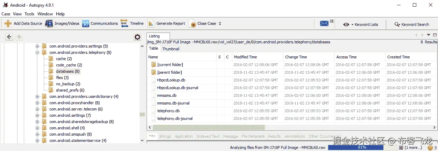Click the Keyword Search magnifier icon
Screen dimensions: 438x151
click(x=397, y=24)
